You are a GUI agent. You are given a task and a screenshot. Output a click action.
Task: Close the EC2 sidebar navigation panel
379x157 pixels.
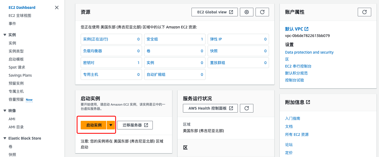(57, 8)
